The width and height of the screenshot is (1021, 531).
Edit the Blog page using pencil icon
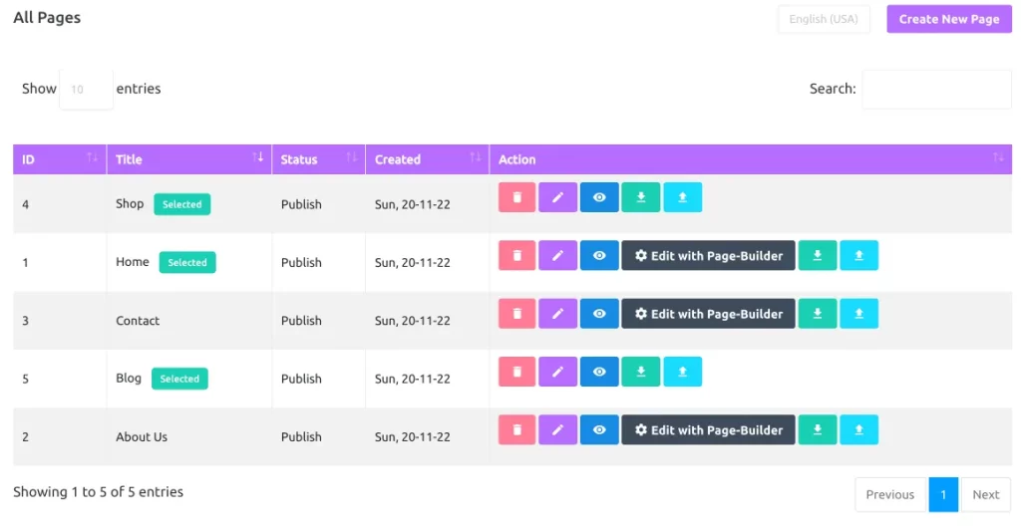(x=557, y=372)
